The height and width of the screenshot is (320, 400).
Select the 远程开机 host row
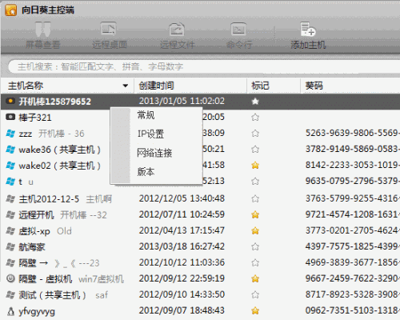(200, 214)
